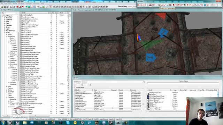This screenshot has height=125, width=223.
Task: Click the first red square icon in main toolbar
Action: click(17, 7)
